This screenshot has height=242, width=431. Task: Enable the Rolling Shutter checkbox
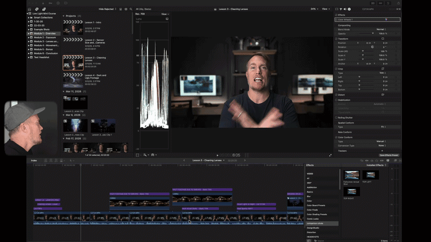[337, 118]
